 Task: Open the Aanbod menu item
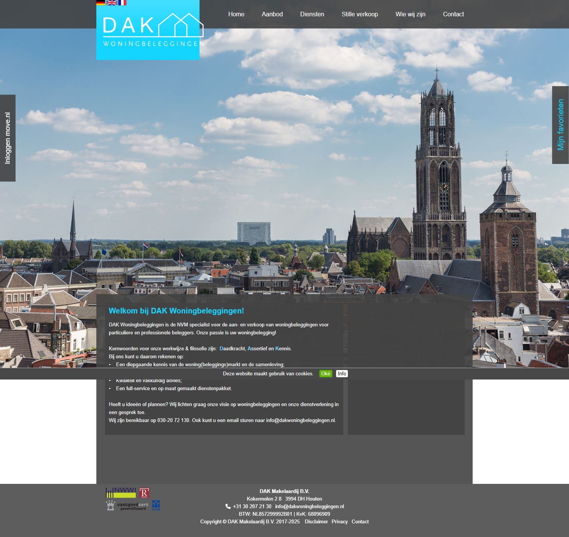tap(272, 14)
